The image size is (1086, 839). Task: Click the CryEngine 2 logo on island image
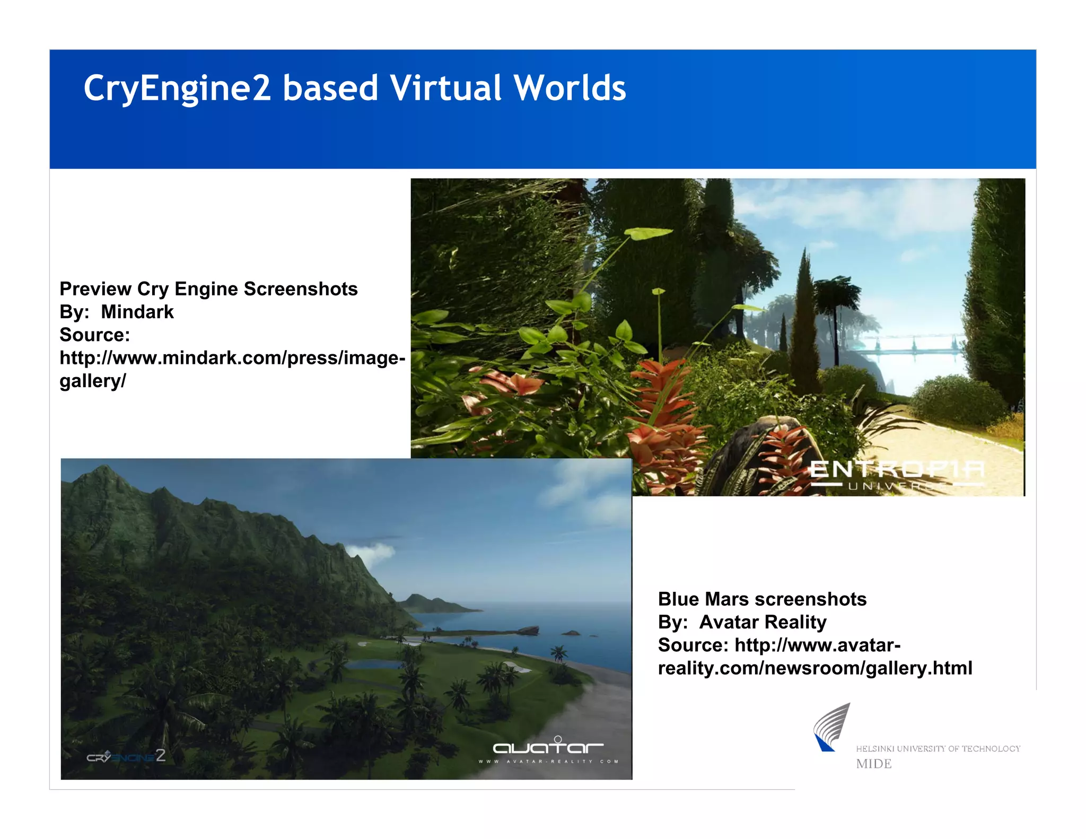(126, 756)
